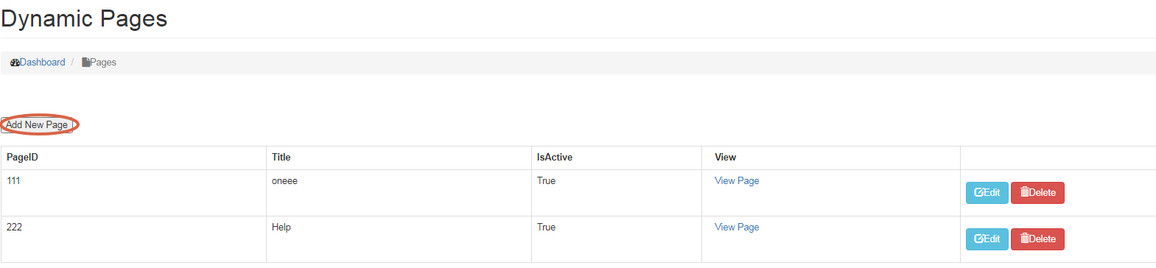Edit the Help page row
Image resolution: width=1156 pixels, height=268 pixels.
coord(987,239)
